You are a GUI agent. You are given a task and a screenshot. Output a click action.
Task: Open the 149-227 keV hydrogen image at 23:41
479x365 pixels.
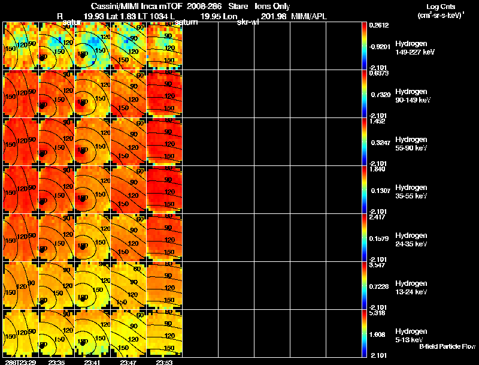point(93,46)
